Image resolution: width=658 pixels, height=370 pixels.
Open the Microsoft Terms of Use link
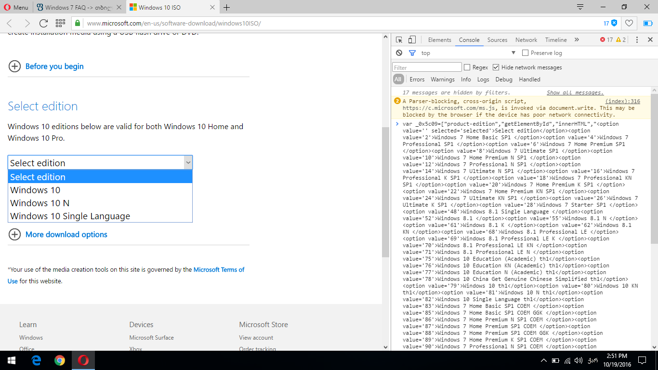coord(219,270)
